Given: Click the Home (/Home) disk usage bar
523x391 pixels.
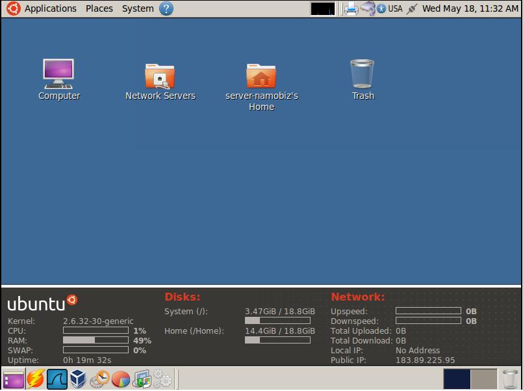Looking at the screenshot, I should point(277,340).
